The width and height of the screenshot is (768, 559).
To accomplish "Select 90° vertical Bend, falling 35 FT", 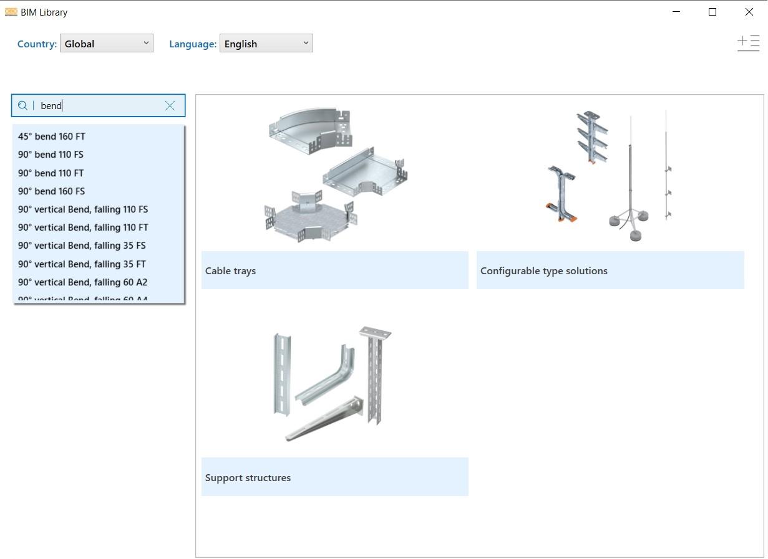I will [x=82, y=264].
